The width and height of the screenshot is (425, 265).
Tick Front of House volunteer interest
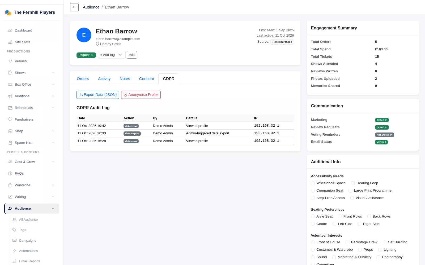click(x=313, y=242)
